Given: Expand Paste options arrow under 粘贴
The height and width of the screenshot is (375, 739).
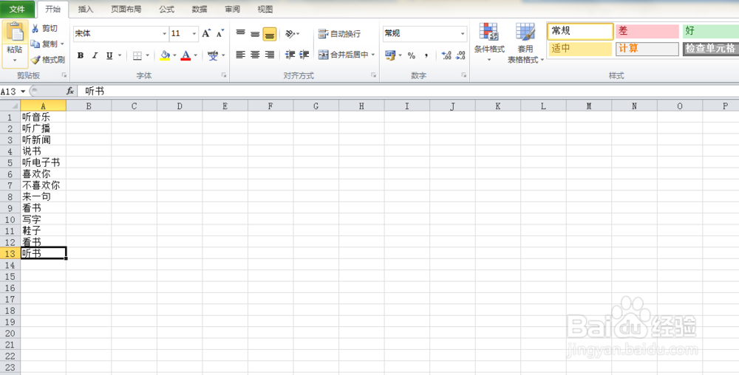Looking at the screenshot, I should point(15,61).
